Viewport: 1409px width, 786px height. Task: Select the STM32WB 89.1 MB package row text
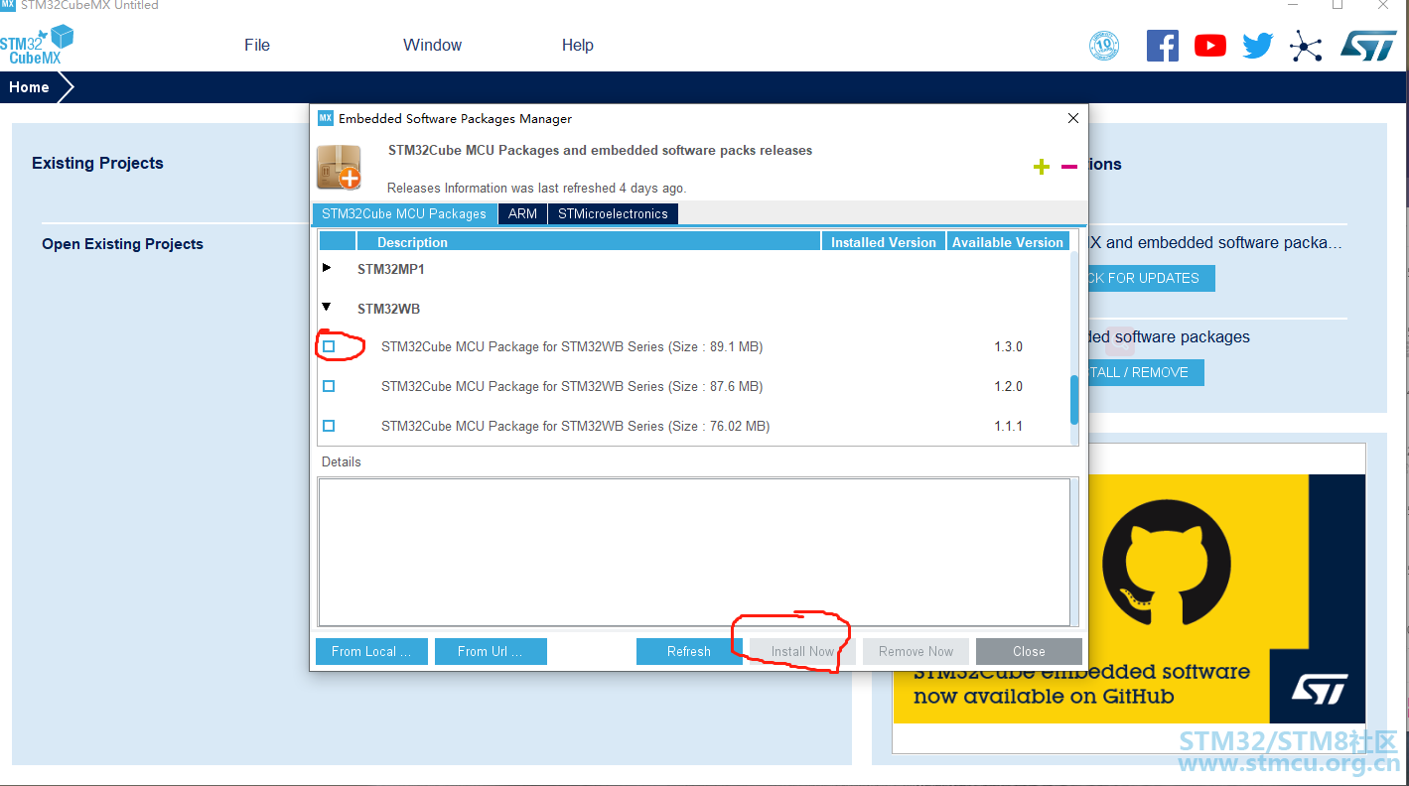(x=572, y=346)
